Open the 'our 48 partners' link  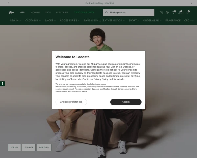pyautogui.click(x=95, y=64)
